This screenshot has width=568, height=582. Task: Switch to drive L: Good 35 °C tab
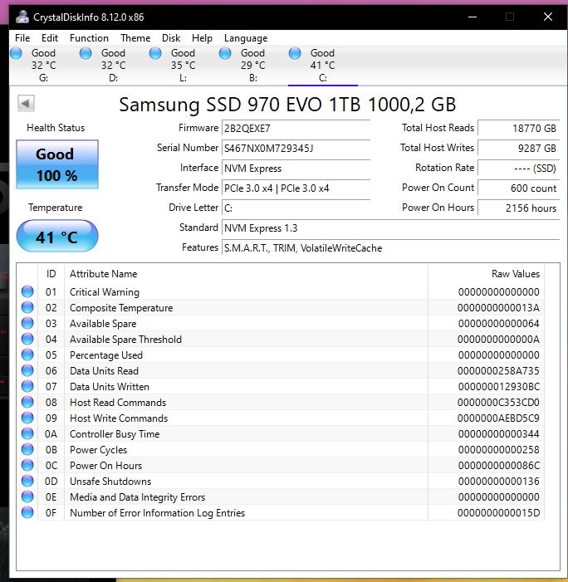point(184,66)
